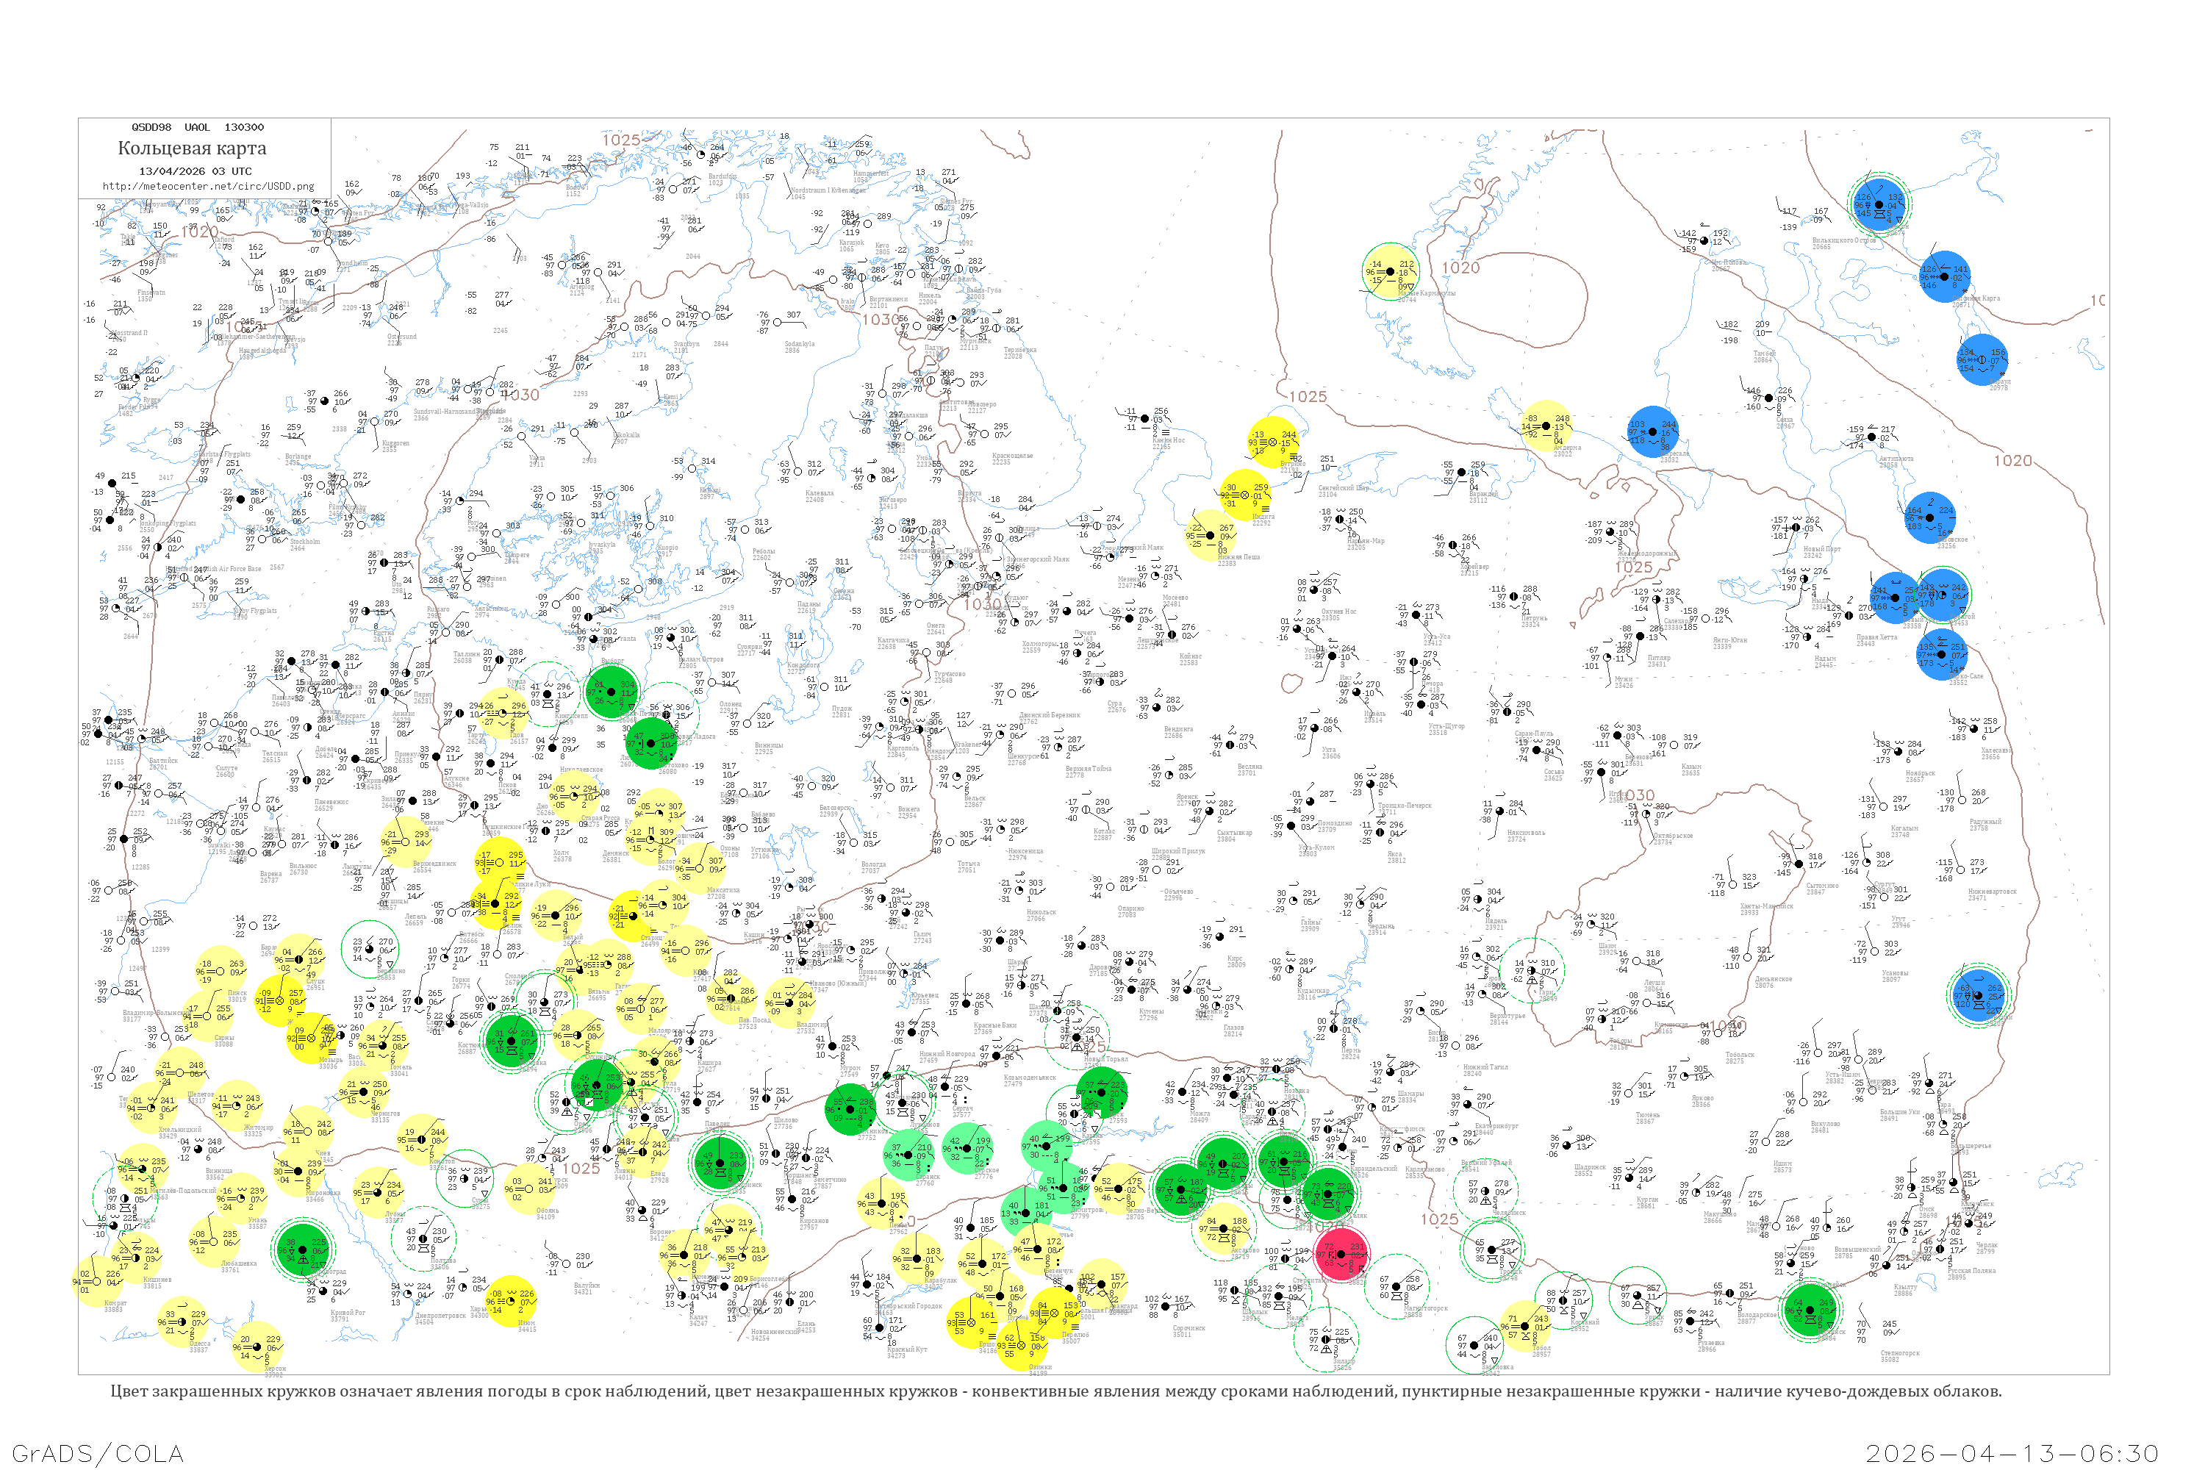Click the yellow circle at Малые Кармакулы

(x=1391, y=272)
